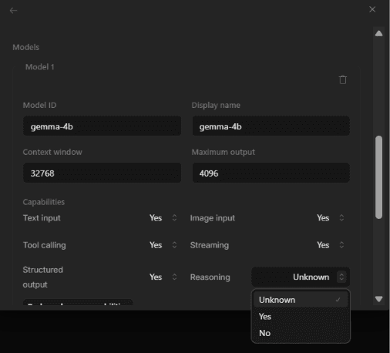Click the Reasoning label text

point(210,277)
